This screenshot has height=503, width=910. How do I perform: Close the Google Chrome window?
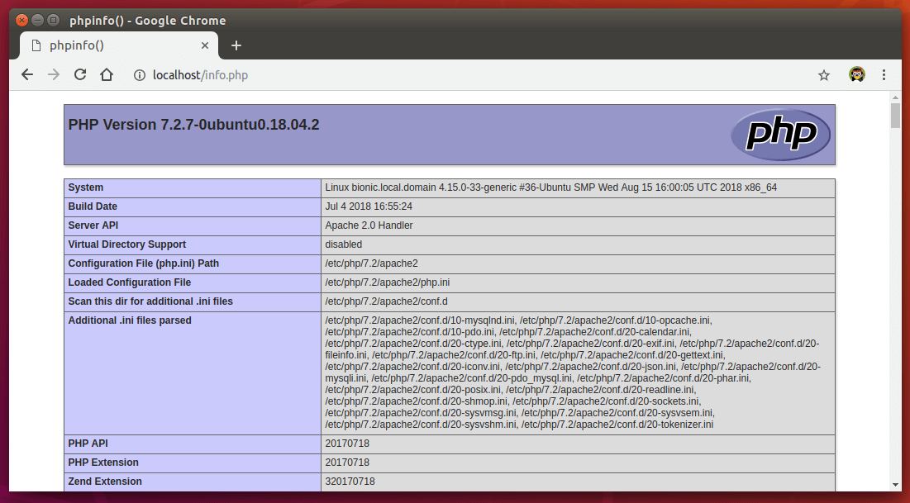point(21,20)
